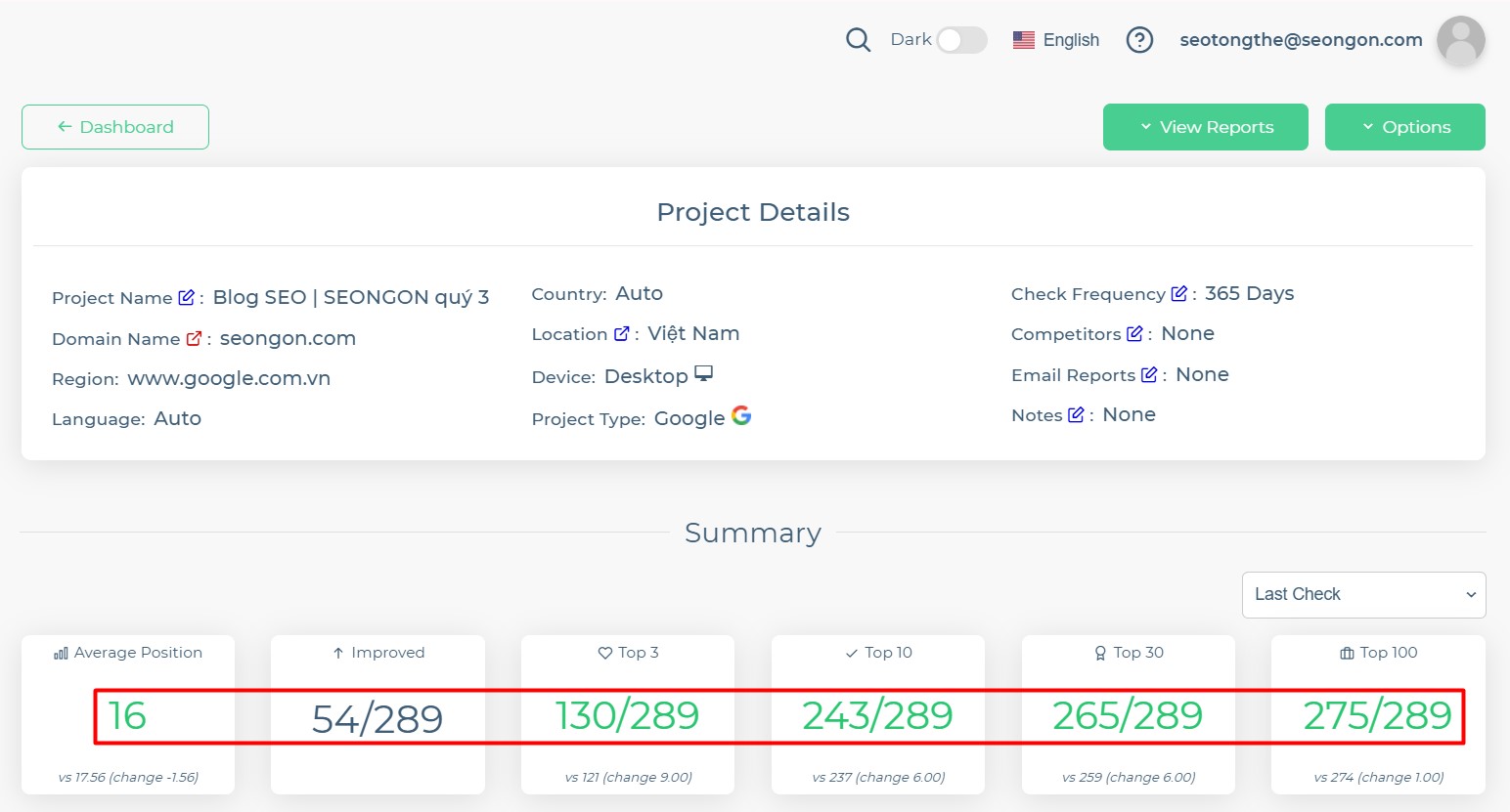Click the Google logo project type icon
The image size is (1510, 812).
(x=741, y=415)
